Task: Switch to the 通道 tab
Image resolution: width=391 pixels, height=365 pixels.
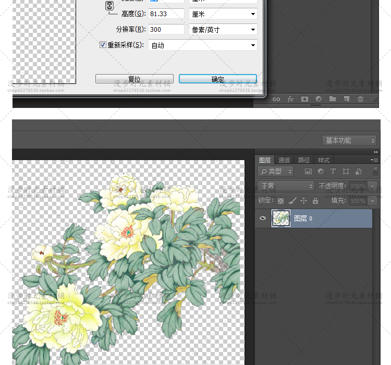Action: [x=284, y=160]
